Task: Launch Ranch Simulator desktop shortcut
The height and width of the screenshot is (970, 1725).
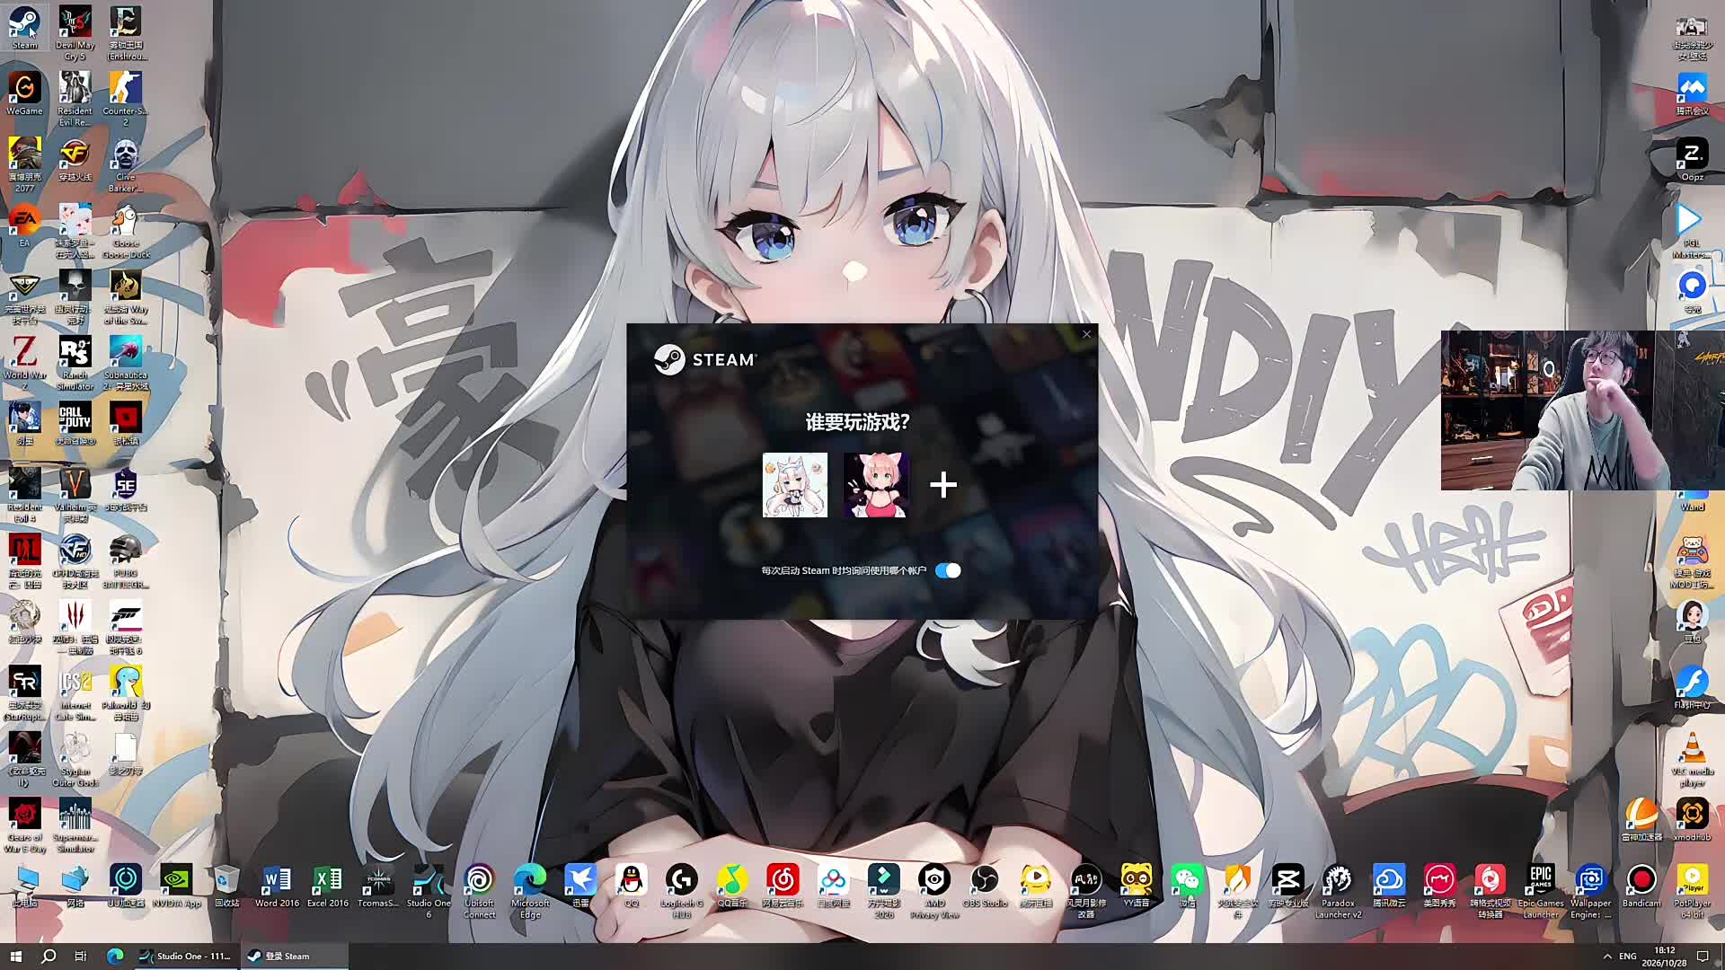Action: click(75, 362)
